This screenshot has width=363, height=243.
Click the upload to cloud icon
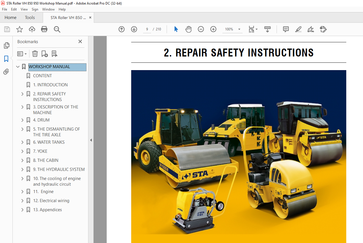[x=32, y=29]
